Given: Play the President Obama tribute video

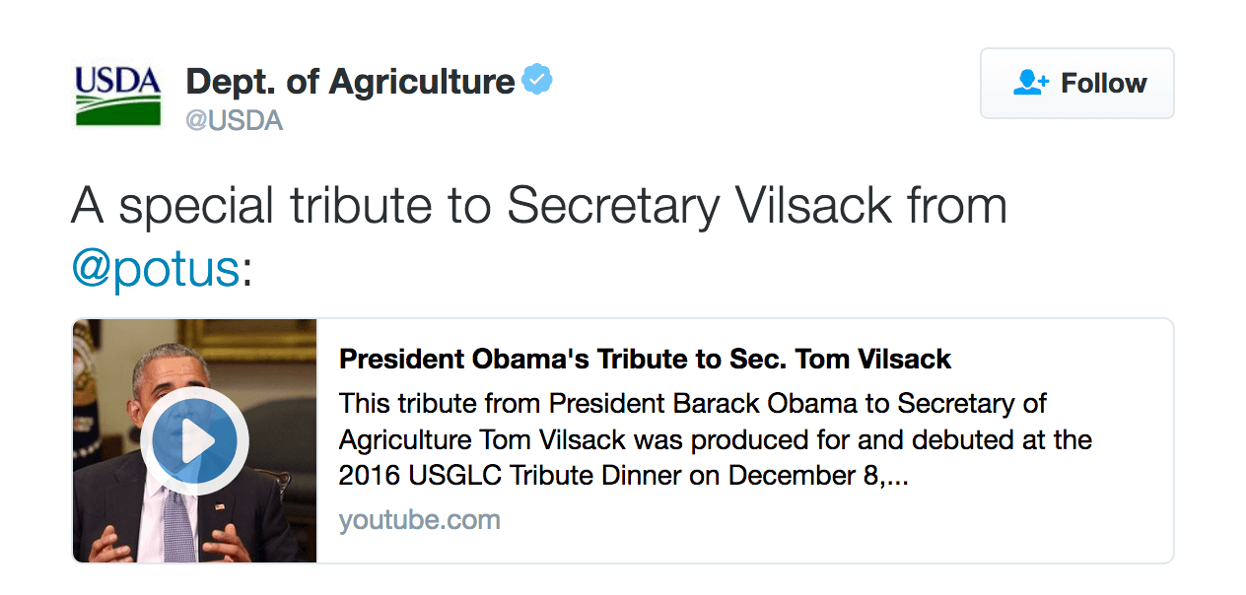Looking at the screenshot, I should (194, 440).
